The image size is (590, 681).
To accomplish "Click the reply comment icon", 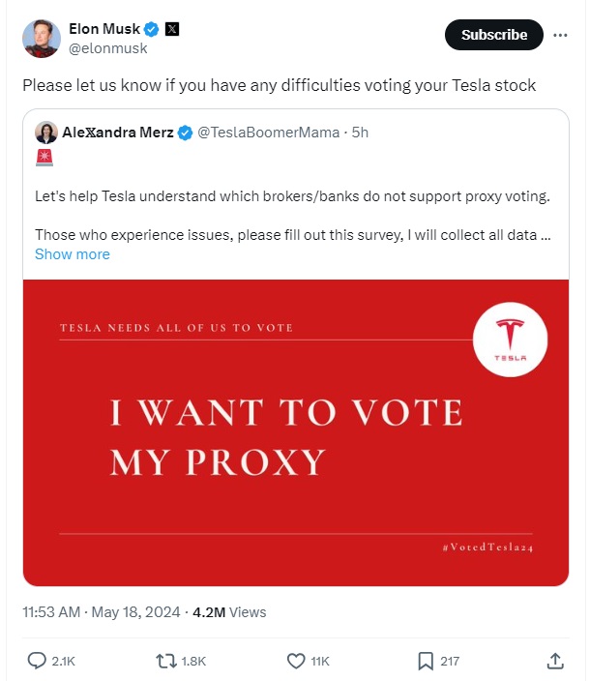I will [x=38, y=661].
